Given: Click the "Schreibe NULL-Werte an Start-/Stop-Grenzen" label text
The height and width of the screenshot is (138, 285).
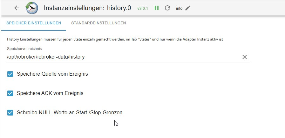Looking at the screenshot, I should tap(70, 112).
